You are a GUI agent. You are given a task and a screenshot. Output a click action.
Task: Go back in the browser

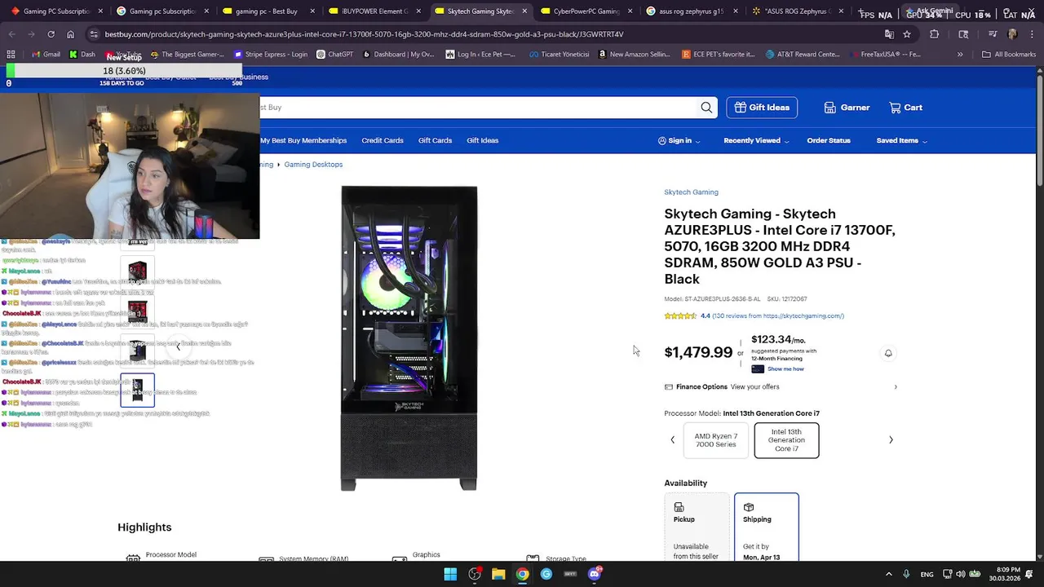11,34
